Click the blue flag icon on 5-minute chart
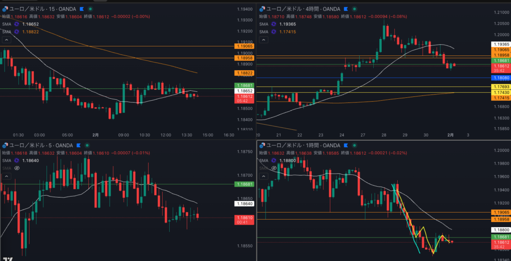The height and width of the screenshot is (261, 511). 79,145
